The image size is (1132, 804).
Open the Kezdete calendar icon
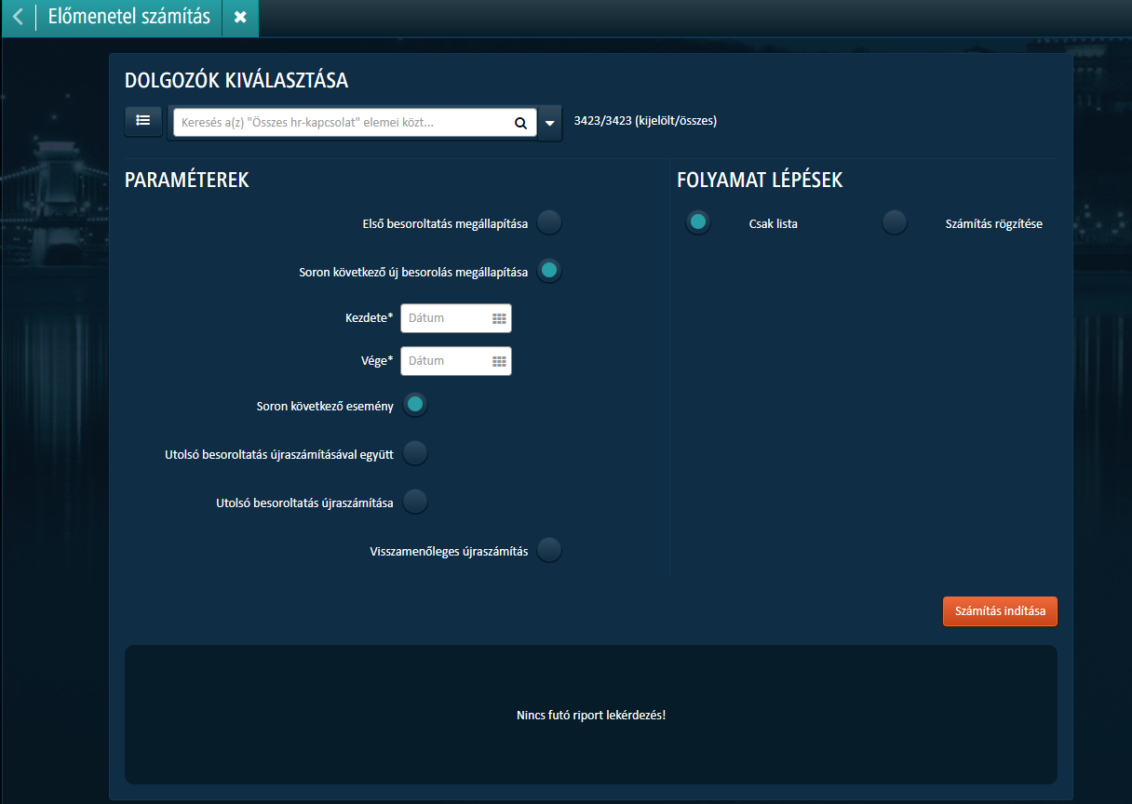(500, 318)
